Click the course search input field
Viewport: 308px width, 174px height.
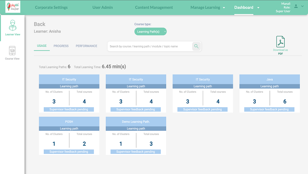tap(150, 46)
